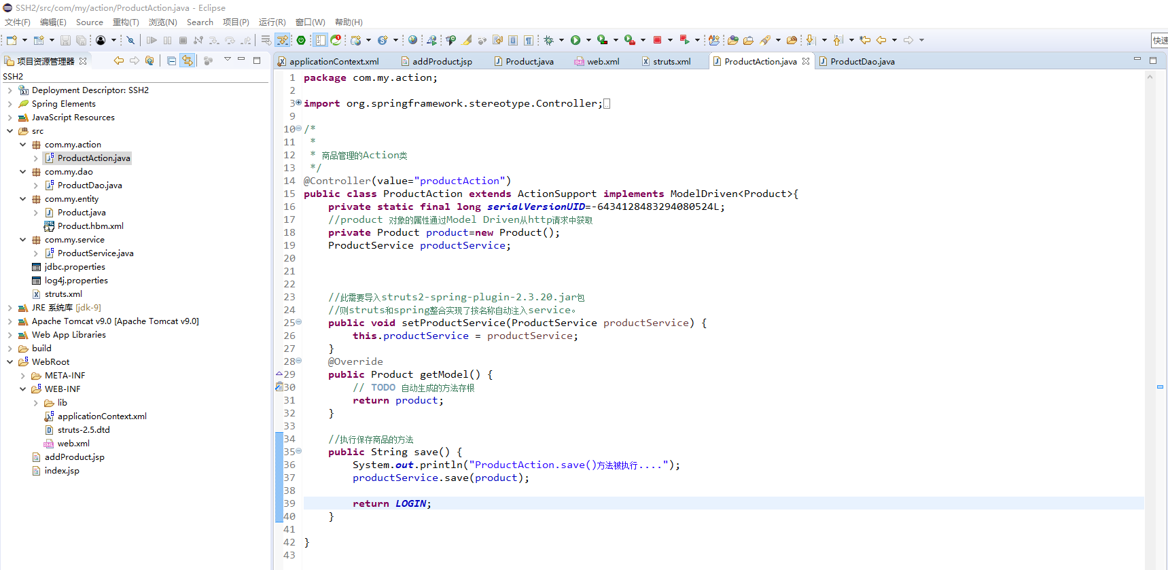Screen dimensions: 1168x570
Task: Click the New file toolbar icon
Action: (x=12, y=40)
